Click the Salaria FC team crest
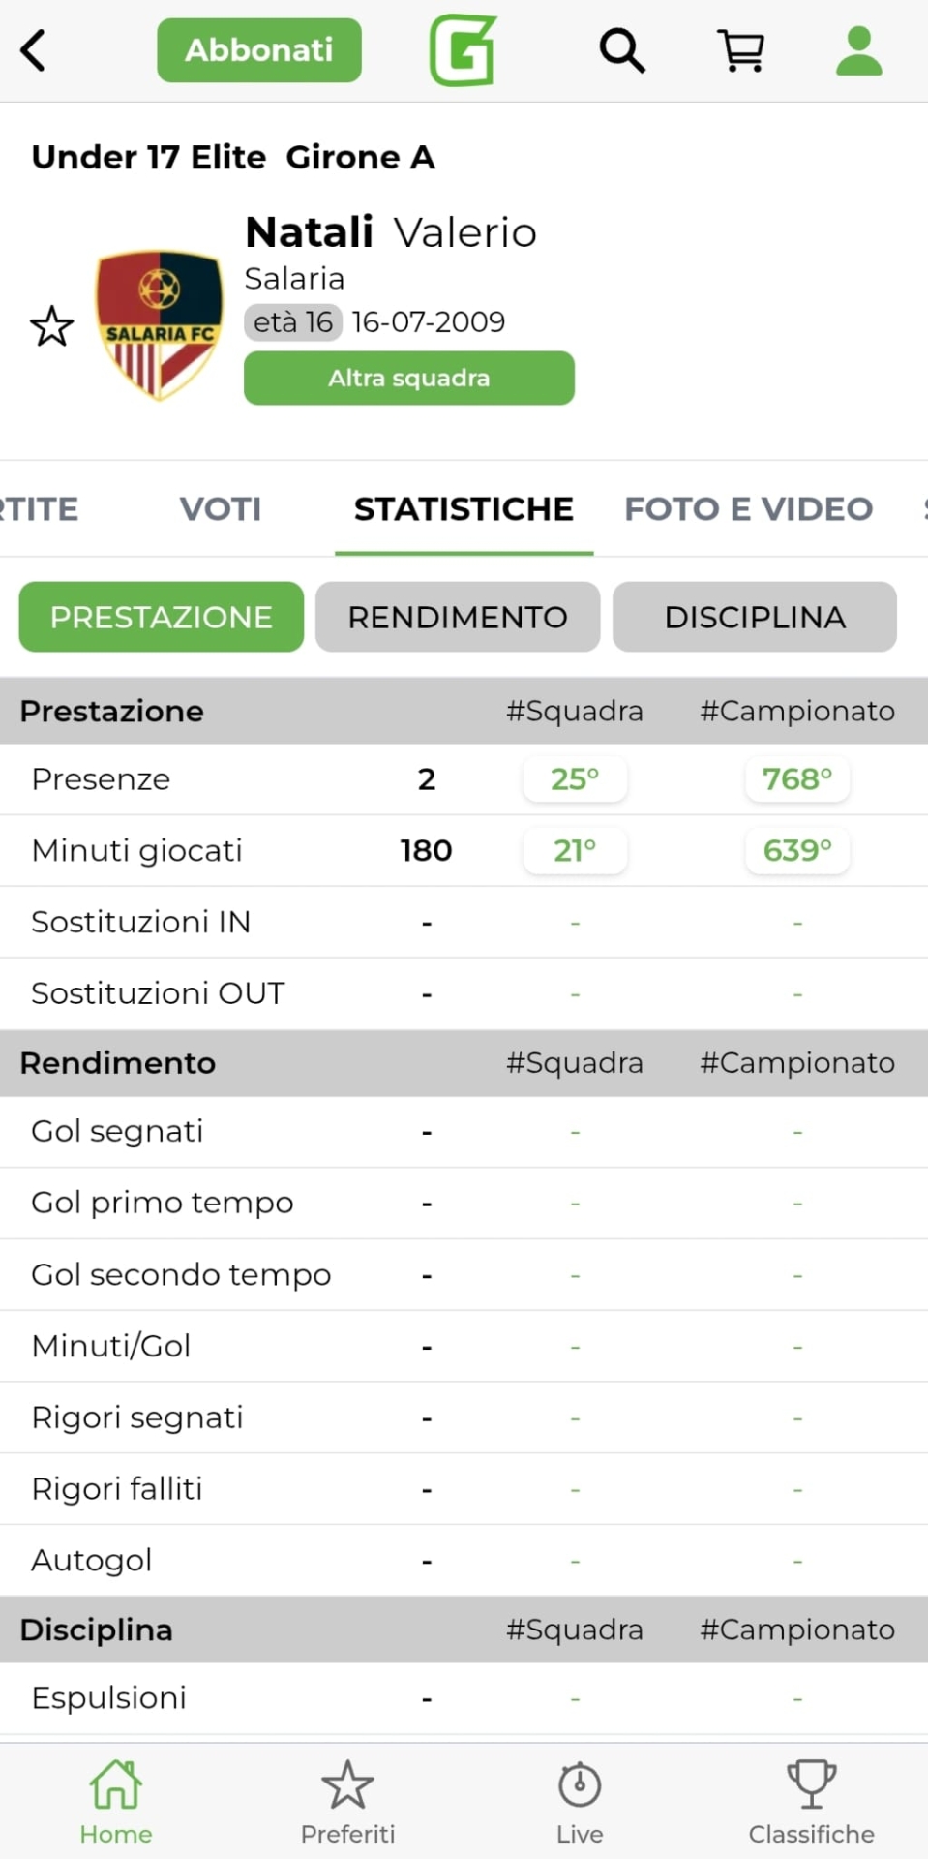Screen dimensions: 928x1859 tap(159, 324)
